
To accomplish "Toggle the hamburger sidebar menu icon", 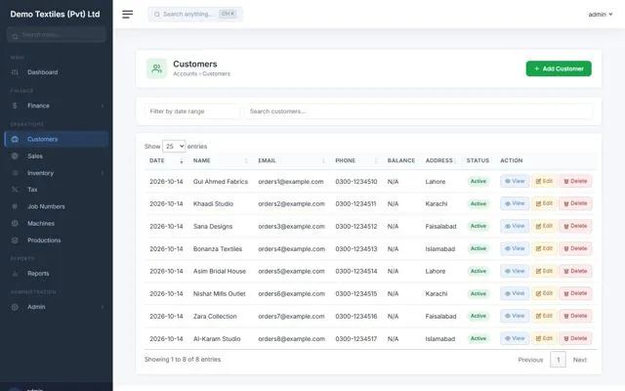I will pos(128,15).
